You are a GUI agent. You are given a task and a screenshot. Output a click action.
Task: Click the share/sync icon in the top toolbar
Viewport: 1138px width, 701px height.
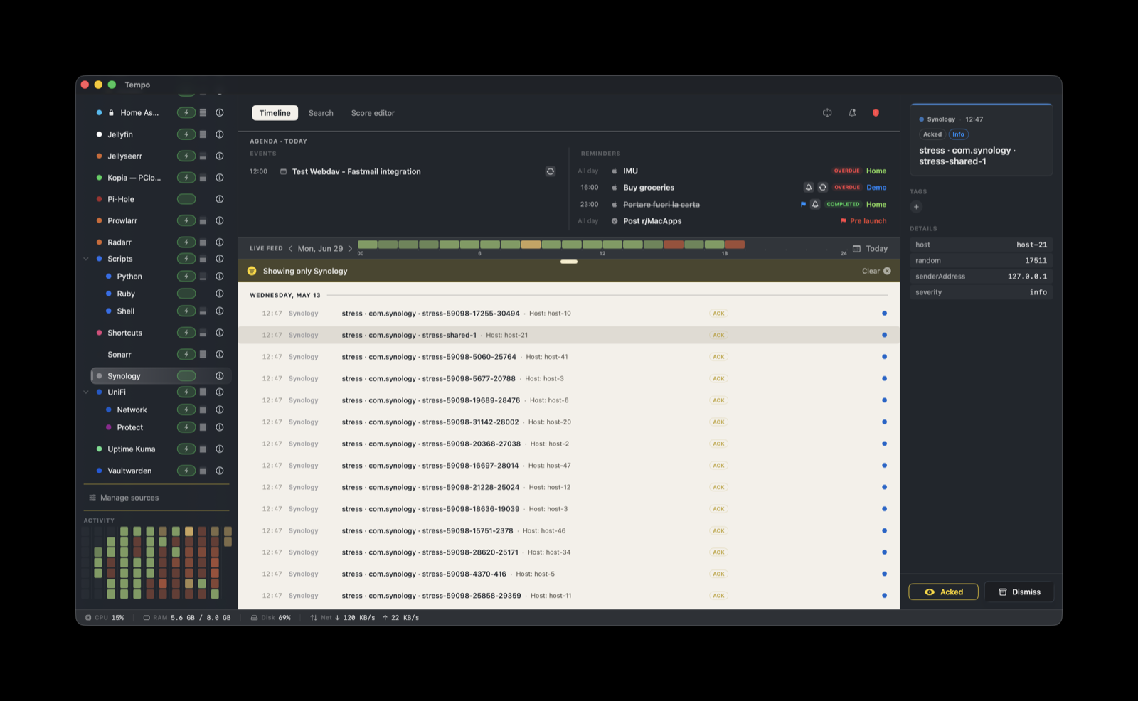pos(827,113)
